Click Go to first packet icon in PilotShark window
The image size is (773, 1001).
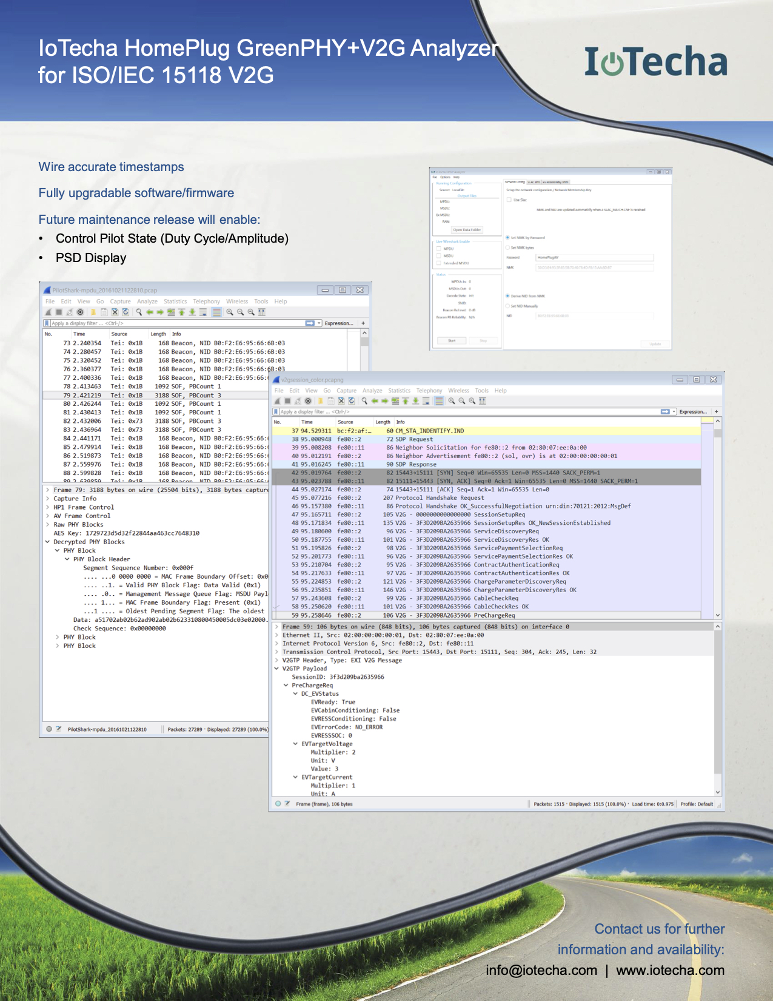click(x=182, y=312)
